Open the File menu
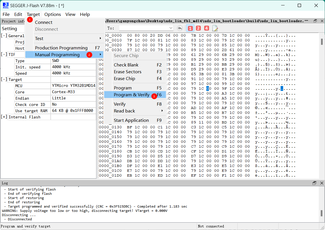This screenshot has width=325, height=230. point(6,14)
